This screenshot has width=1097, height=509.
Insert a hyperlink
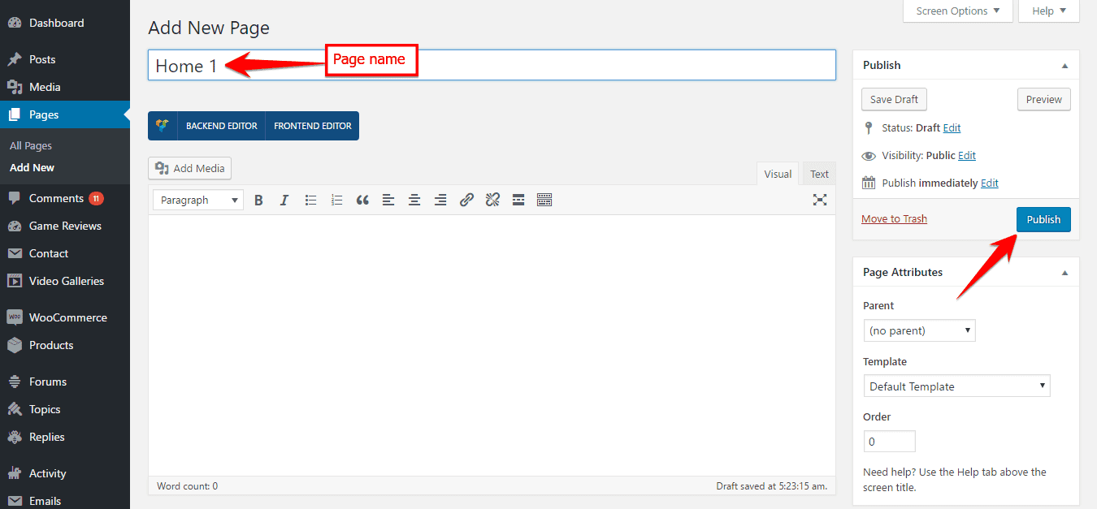(x=466, y=199)
